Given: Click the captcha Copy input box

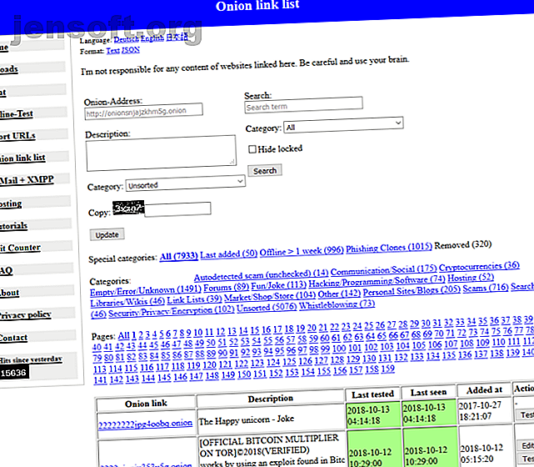Looking at the screenshot, I should click(x=177, y=208).
